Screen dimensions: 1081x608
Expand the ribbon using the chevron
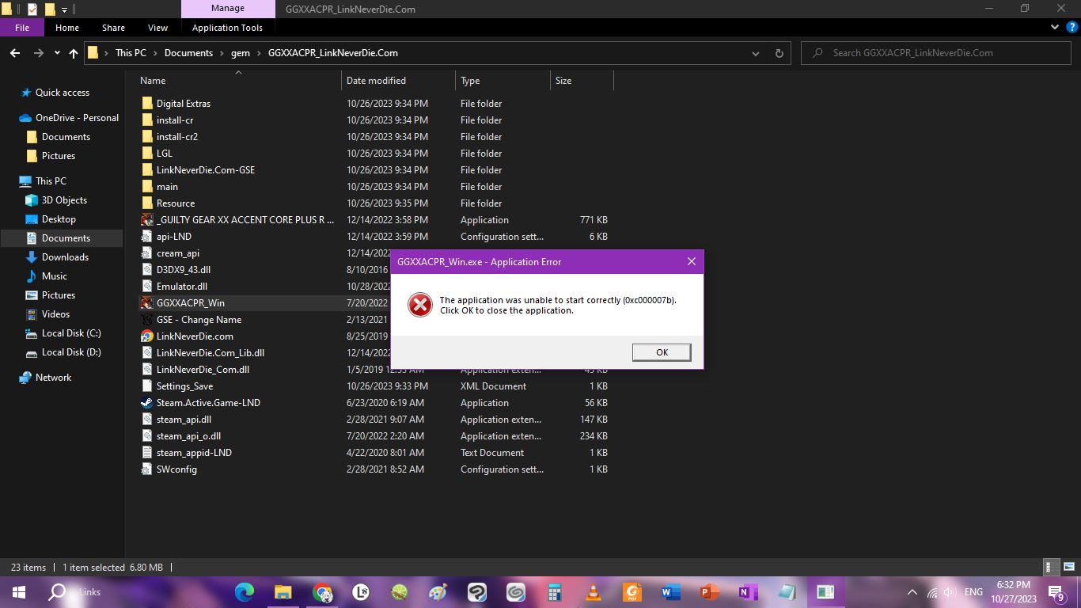pos(1055,28)
